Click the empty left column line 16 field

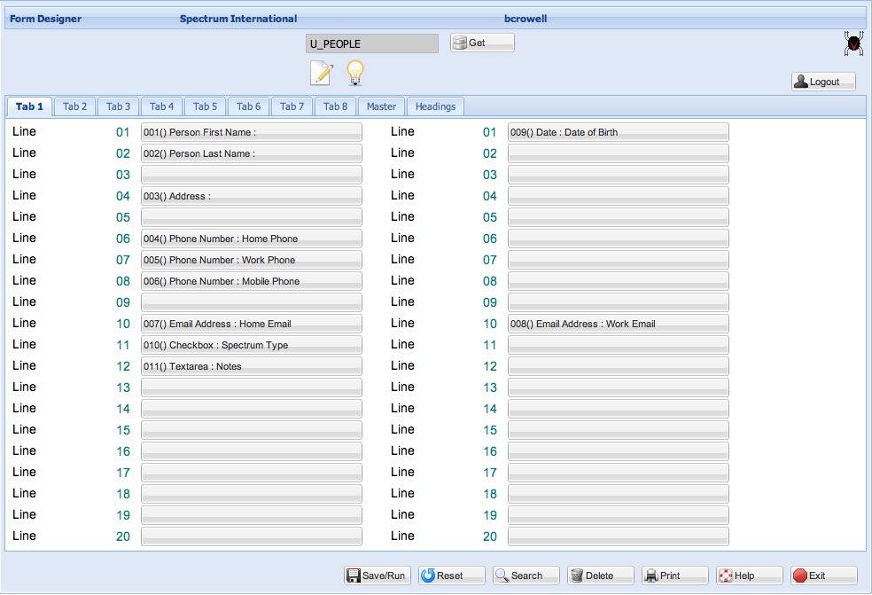(x=252, y=451)
